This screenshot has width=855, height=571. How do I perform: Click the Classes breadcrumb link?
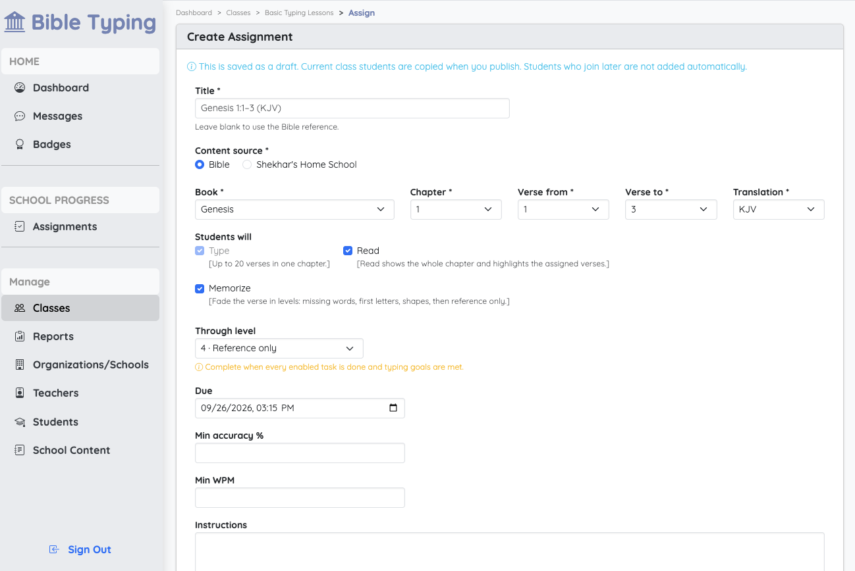[x=238, y=12]
